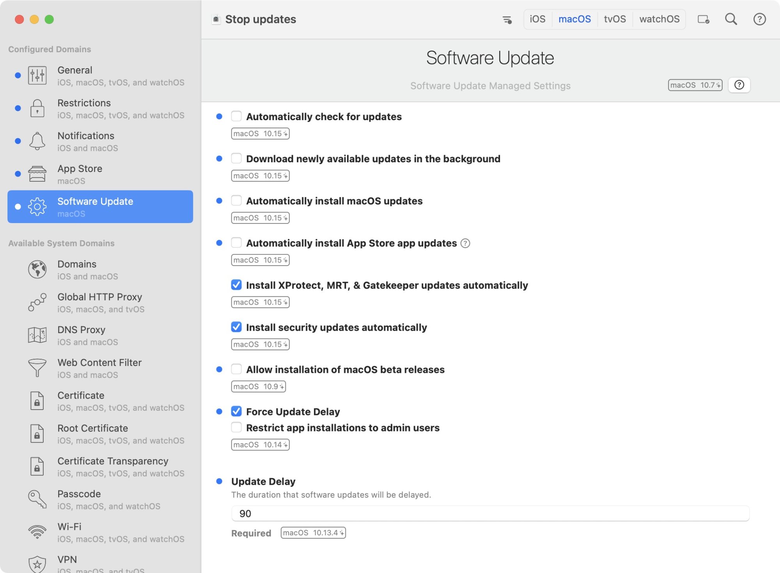The width and height of the screenshot is (780, 573).
Task: Uncheck Install security updates automatically
Action: (x=236, y=327)
